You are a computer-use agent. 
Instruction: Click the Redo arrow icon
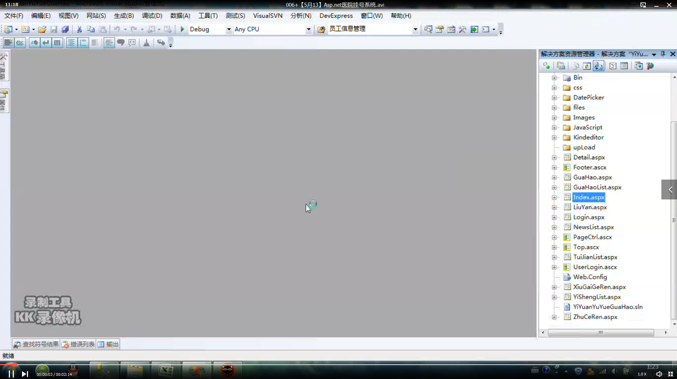click(x=133, y=29)
